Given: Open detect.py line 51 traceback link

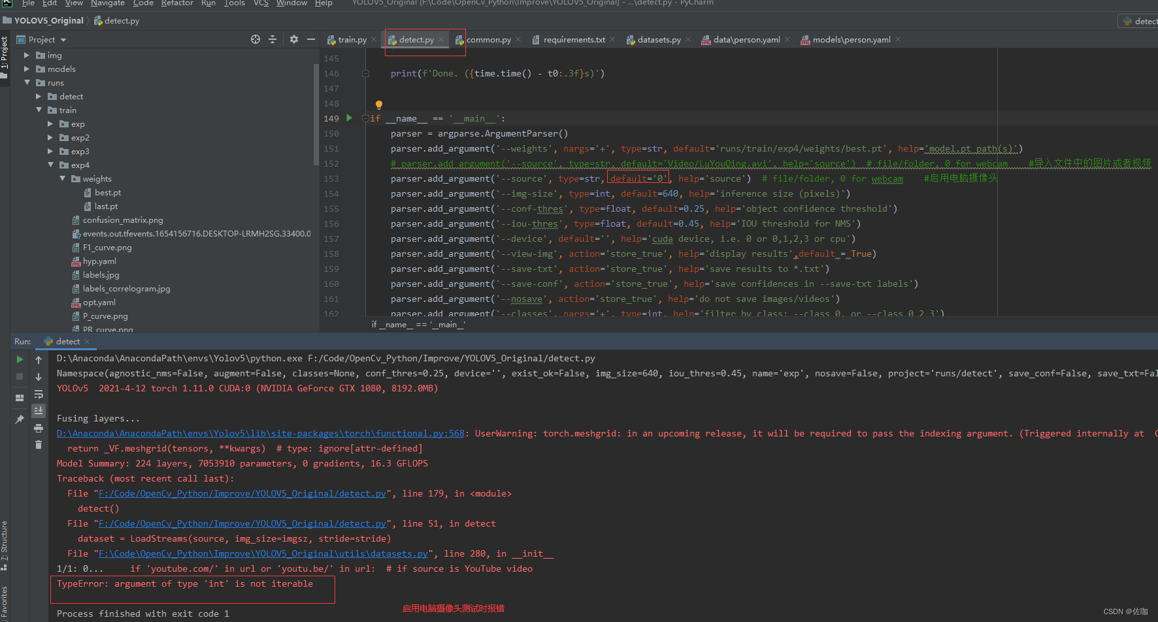Looking at the screenshot, I should [242, 524].
